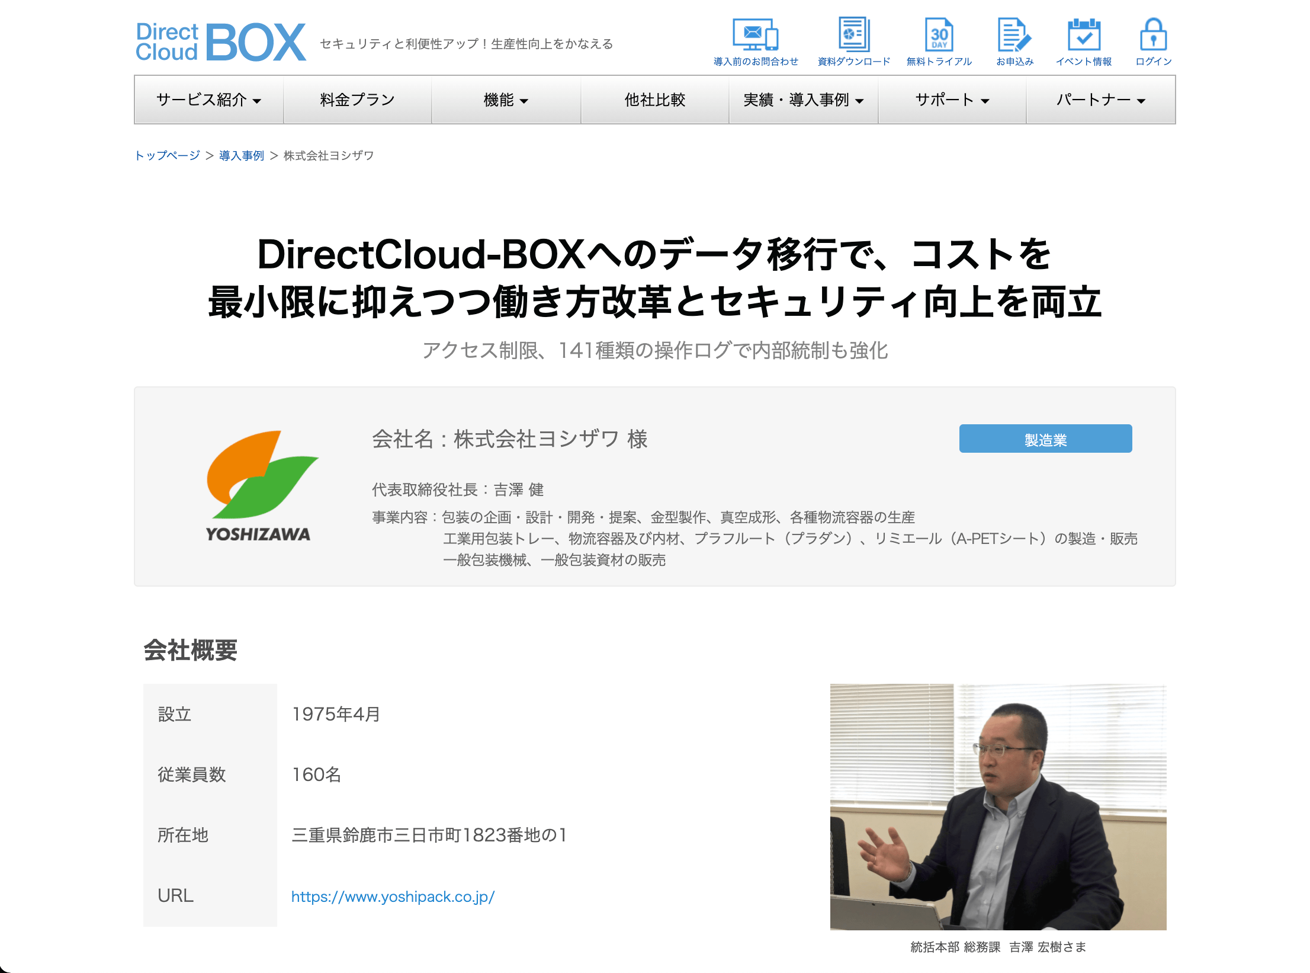This screenshot has width=1310, height=973.
Task: Go to トップページ breadcrumb link
Action: [168, 155]
